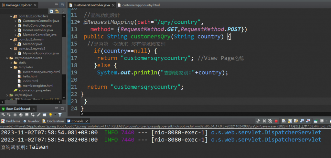Select index.html in templates
This screenshot has height=158, width=331.
[30, 81]
